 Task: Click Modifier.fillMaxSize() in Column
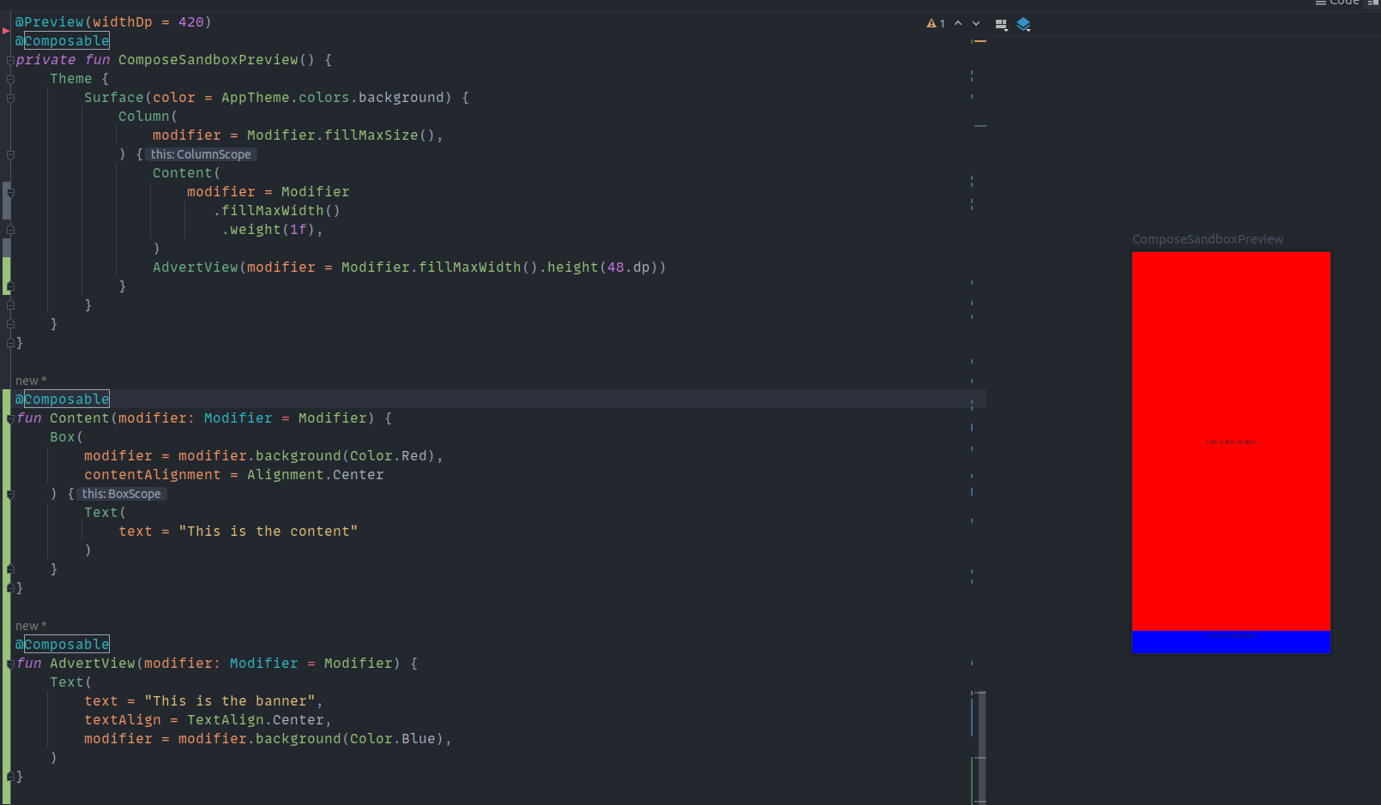pos(341,135)
